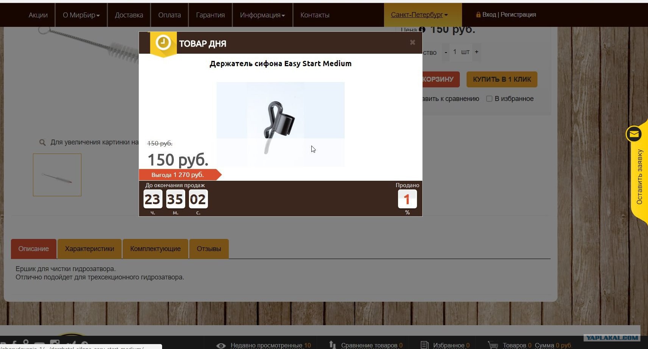Open the Отзывы tab
Image resolution: width=648 pixels, height=349 pixels.
coord(209,249)
